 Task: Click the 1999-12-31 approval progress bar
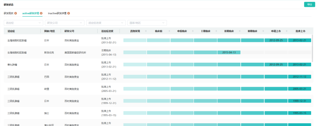(x=299, y=101)
